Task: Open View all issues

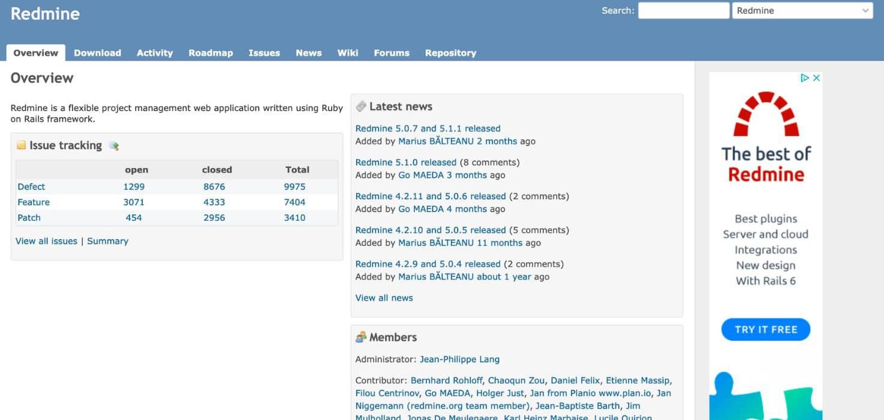Action: pyautogui.click(x=46, y=241)
